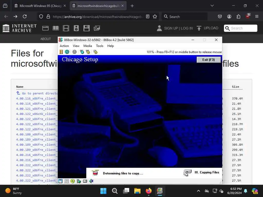Open Firefox account icon
263x197 pixels.
coord(229,16)
